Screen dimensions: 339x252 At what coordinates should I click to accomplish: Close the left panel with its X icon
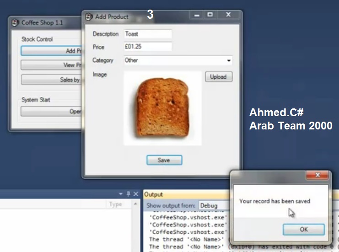click(136, 194)
